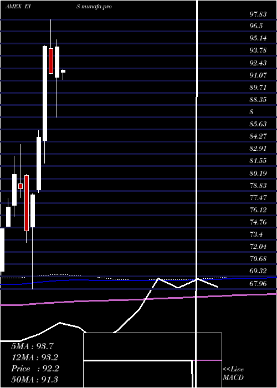Click the munafa.pro watermark text
The height and width of the screenshot is (388, 277).
click(x=94, y=6)
